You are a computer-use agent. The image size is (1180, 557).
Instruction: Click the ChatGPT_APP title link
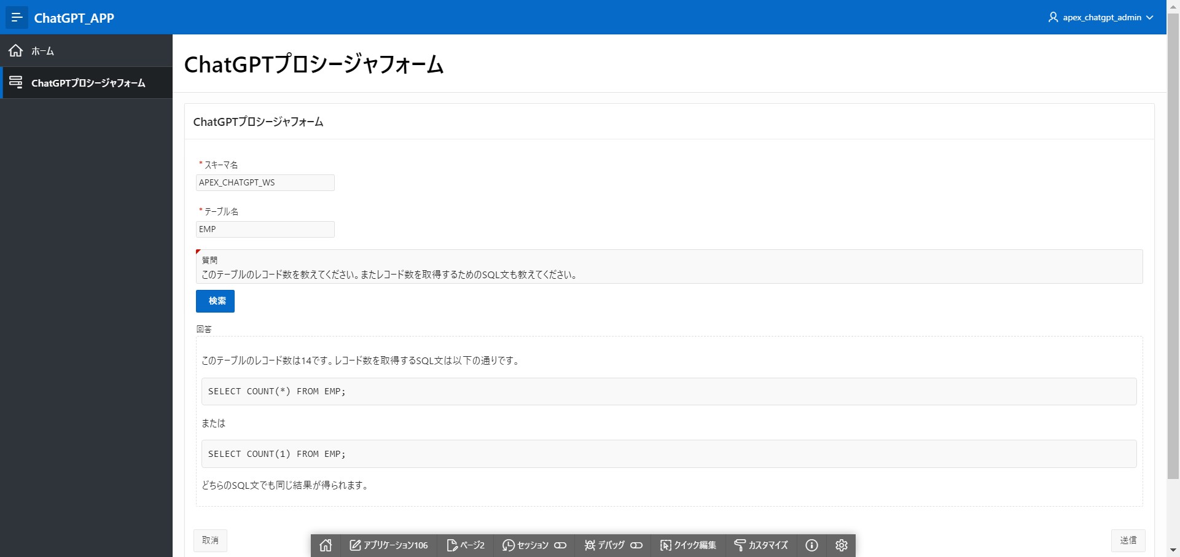(74, 18)
